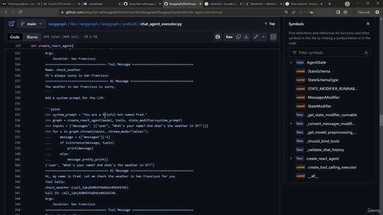Image resolution: width=383 pixels, height=215 pixels.
Task: Bookmark this page with star icon
Action: 300,12
